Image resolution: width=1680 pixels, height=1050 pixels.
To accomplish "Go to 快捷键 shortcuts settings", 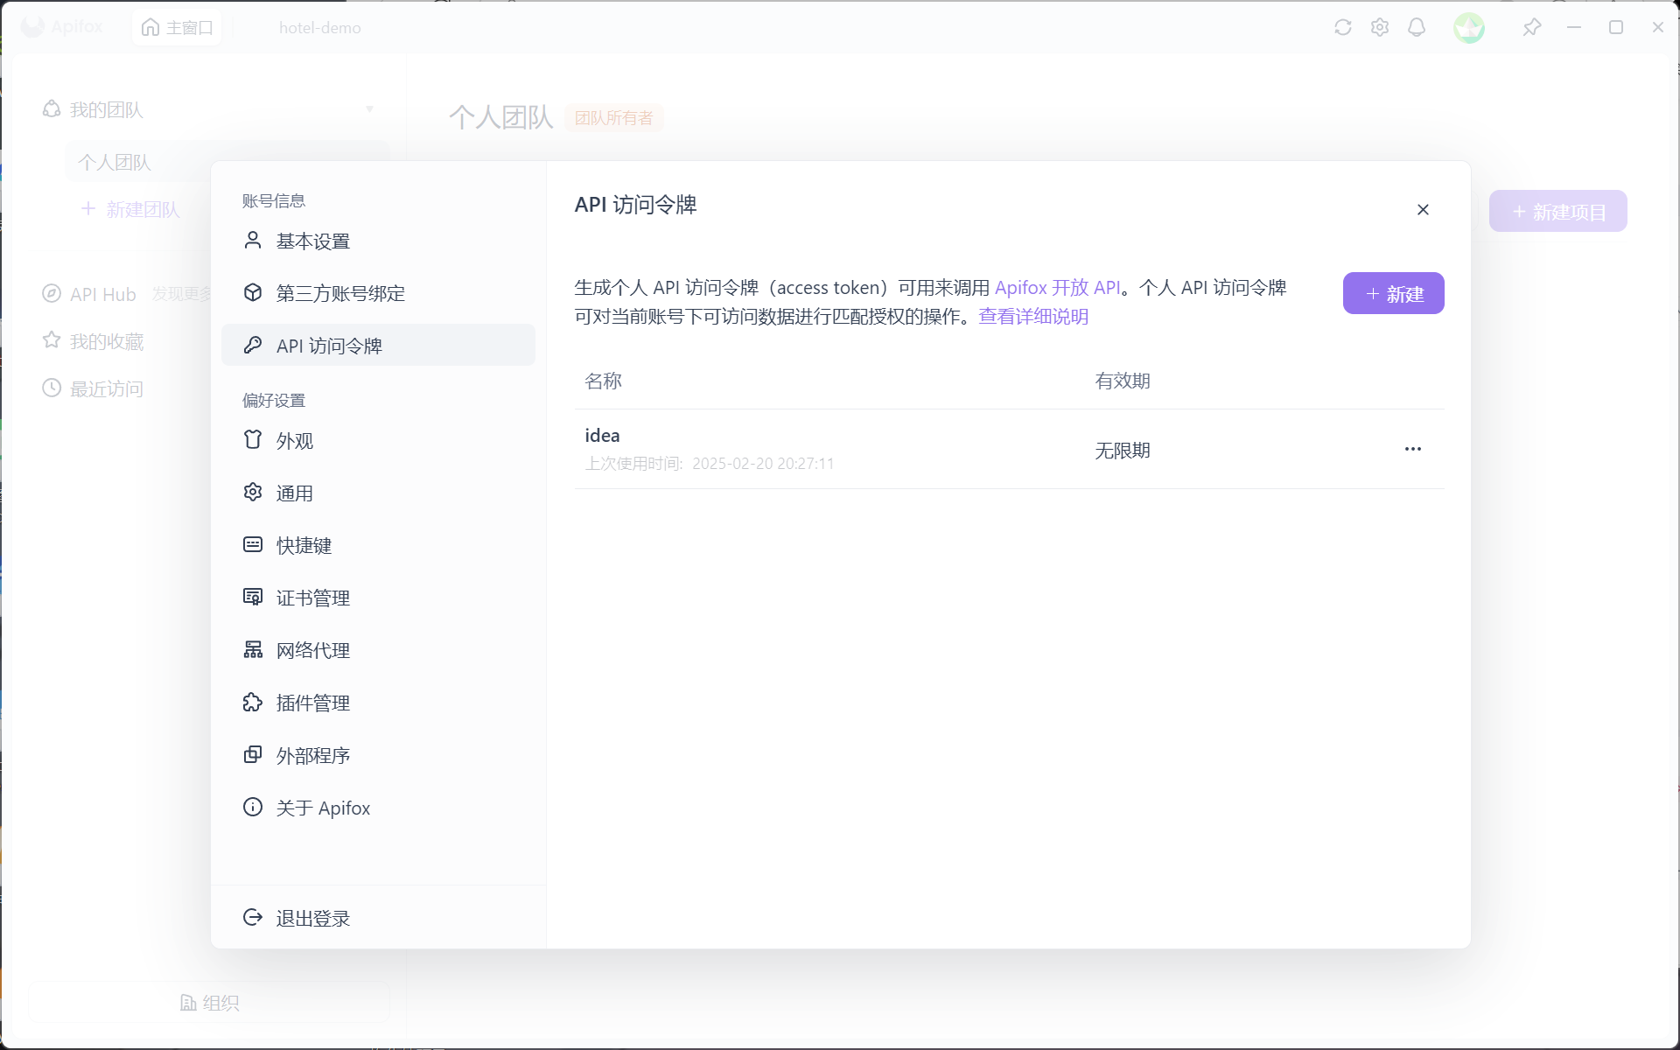I will pos(304,545).
